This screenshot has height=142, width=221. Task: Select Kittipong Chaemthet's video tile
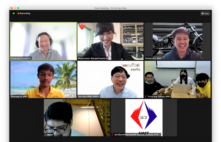tap(43, 41)
